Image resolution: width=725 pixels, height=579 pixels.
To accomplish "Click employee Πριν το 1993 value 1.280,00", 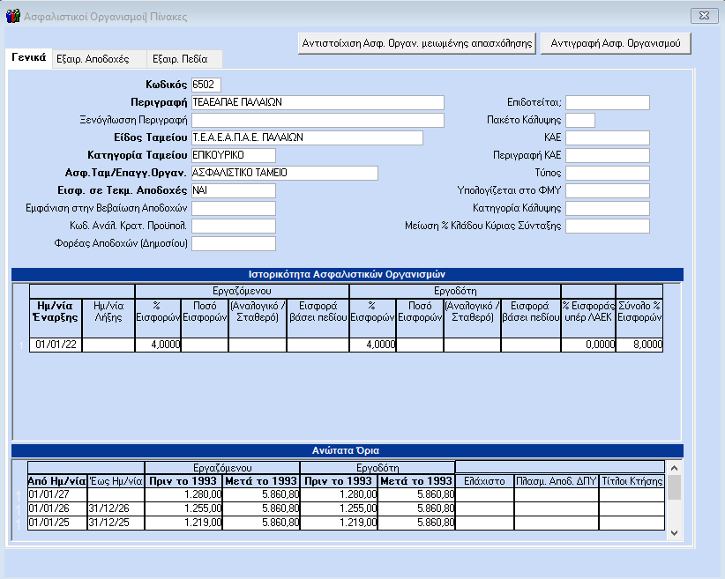I will pyautogui.click(x=183, y=494).
